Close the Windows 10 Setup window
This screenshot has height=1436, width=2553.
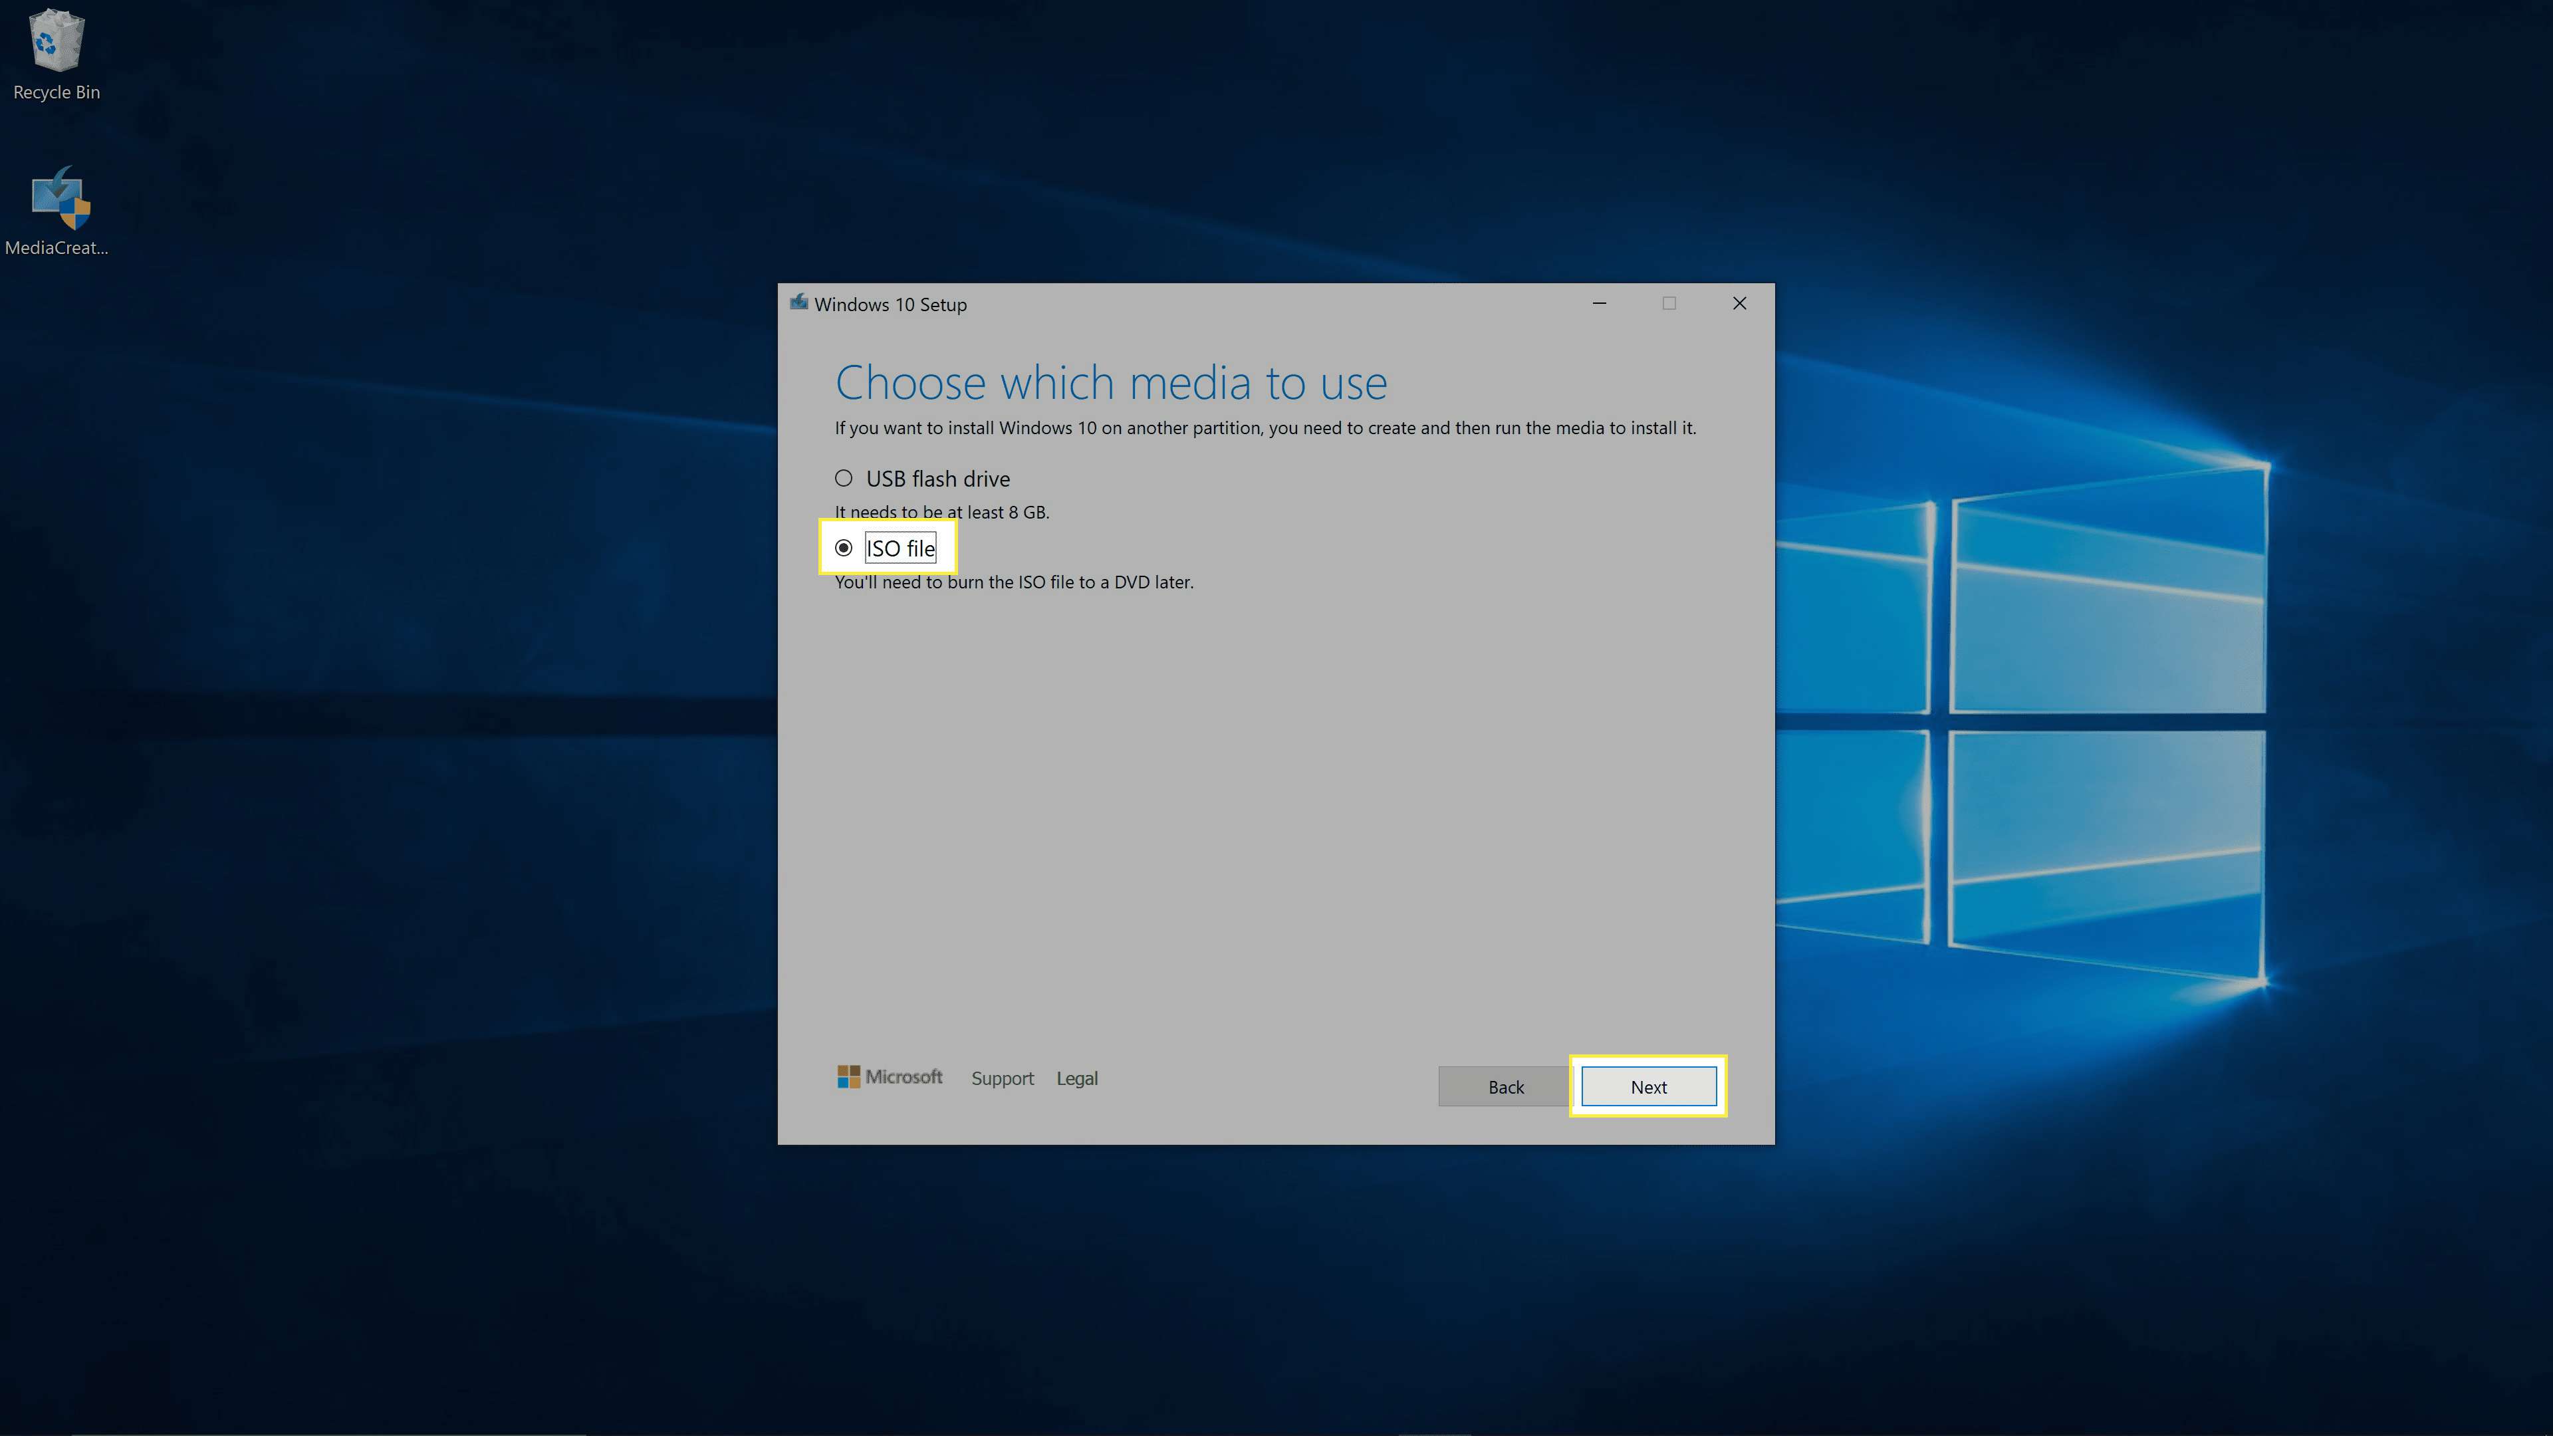[1739, 303]
